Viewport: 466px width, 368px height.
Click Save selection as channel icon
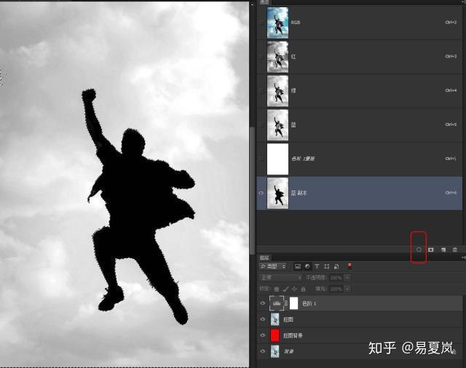[431, 249]
